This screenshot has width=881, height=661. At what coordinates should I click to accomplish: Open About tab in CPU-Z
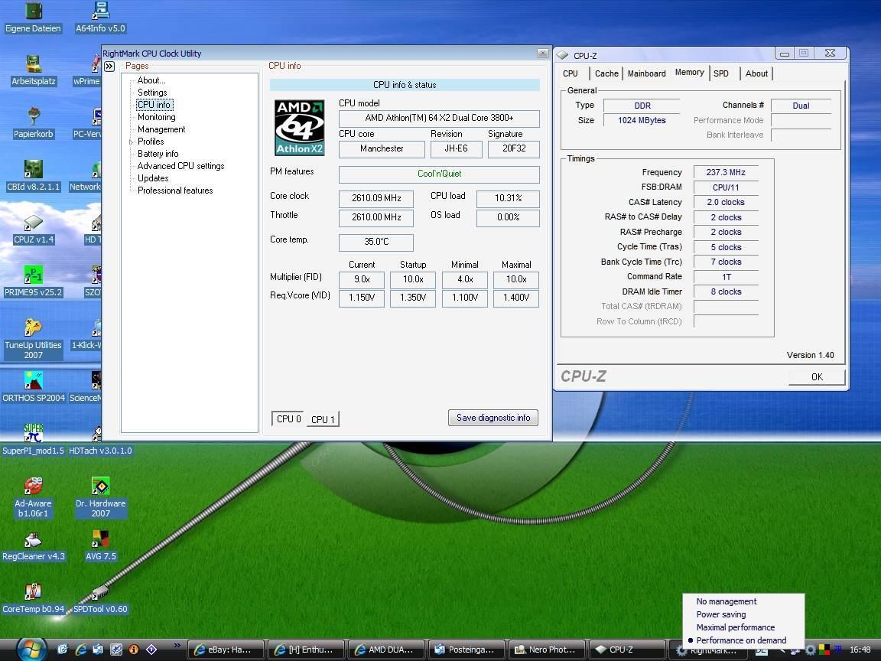pos(757,73)
